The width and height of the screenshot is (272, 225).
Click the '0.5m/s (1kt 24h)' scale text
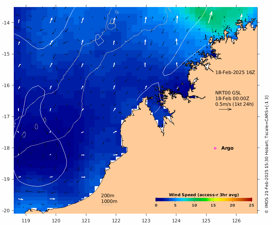[x=234, y=104]
